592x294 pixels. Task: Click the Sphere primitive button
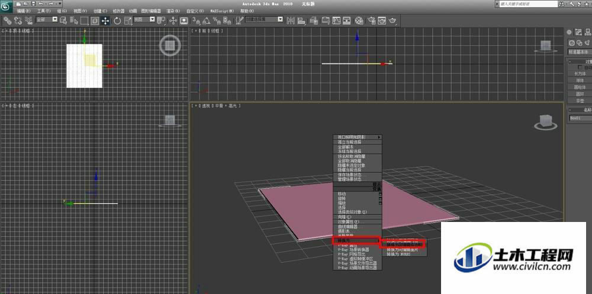point(580,80)
